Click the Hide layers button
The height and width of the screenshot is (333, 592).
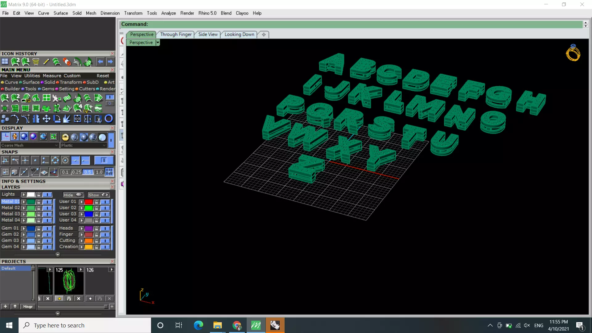coord(73,195)
